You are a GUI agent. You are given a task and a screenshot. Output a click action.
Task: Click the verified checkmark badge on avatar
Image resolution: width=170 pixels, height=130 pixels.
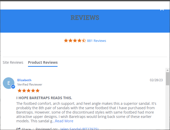pos(13,87)
